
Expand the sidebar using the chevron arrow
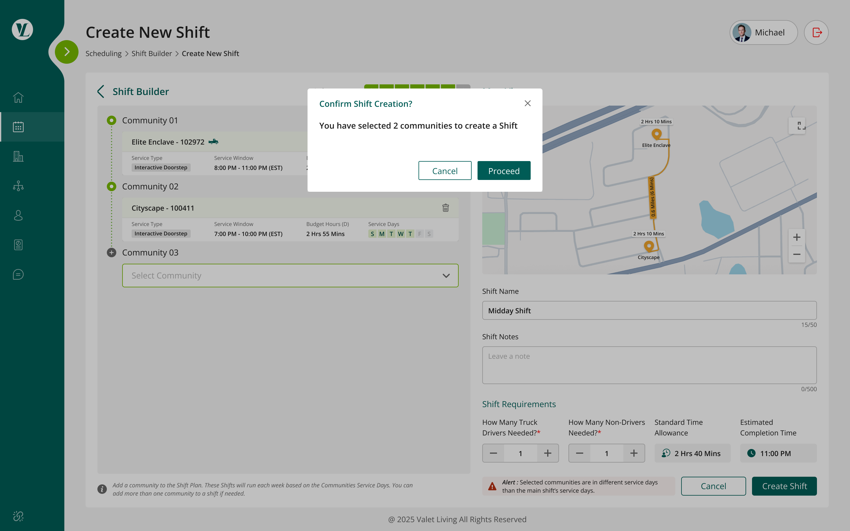[x=66, y=52]
